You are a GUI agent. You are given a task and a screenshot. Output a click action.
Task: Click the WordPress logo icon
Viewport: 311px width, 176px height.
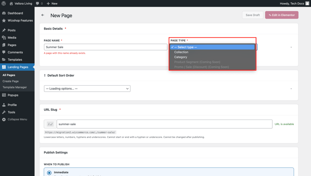coord(4,3)
